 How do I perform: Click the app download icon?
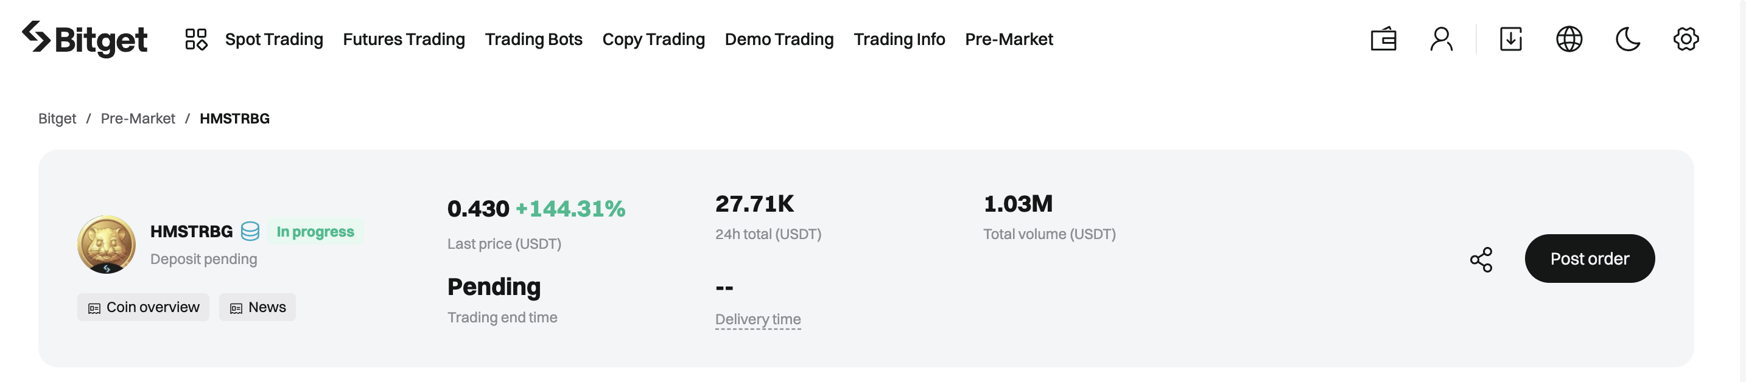click(x=1511, y=40)
